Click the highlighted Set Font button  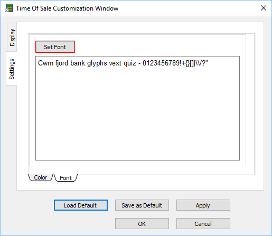55,47
